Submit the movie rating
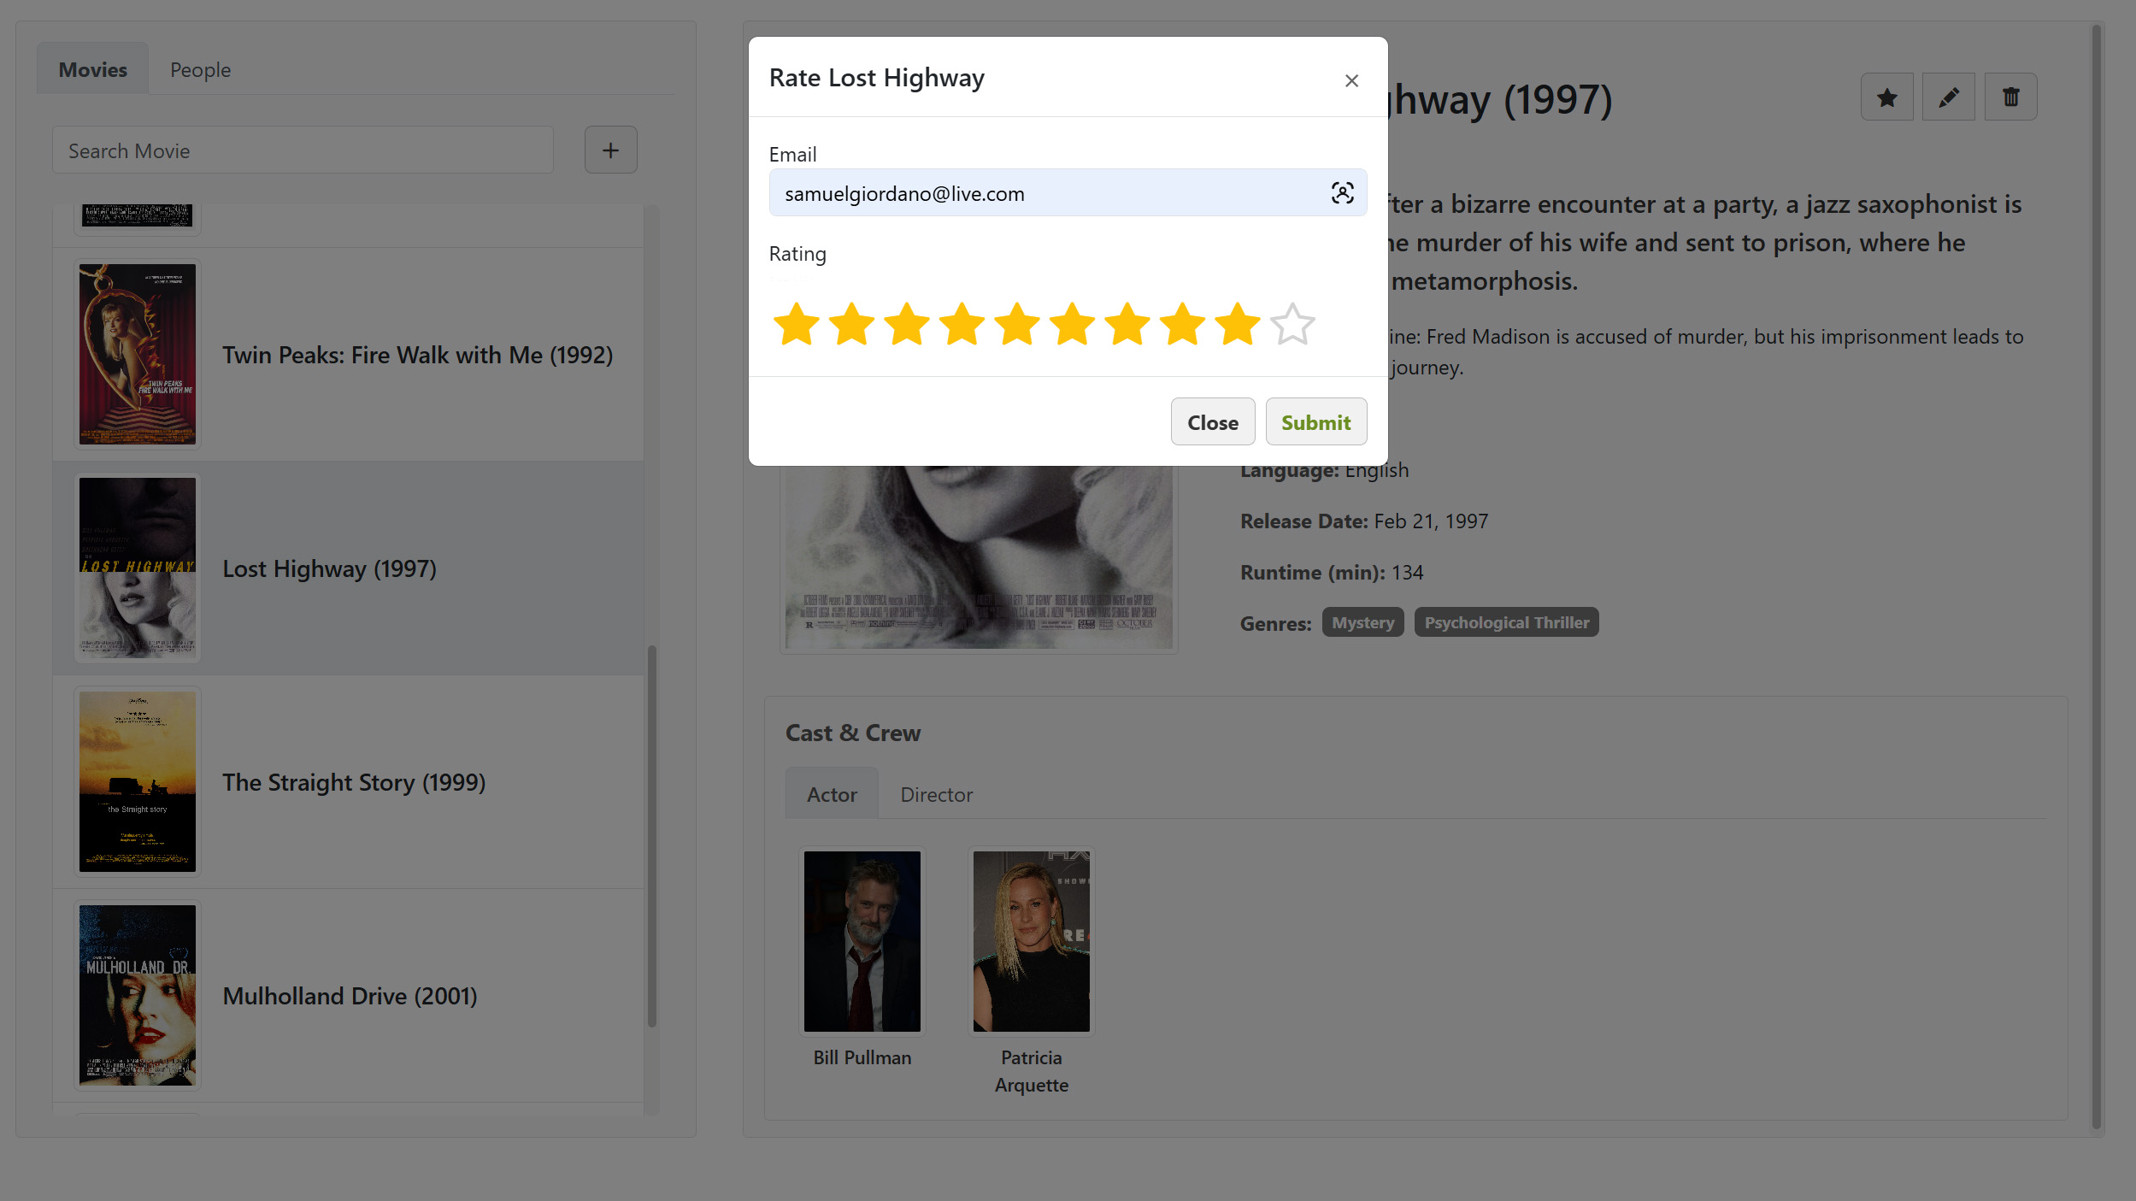The height and width of the screenshot is (1201, 2136). coord(1315,422)
